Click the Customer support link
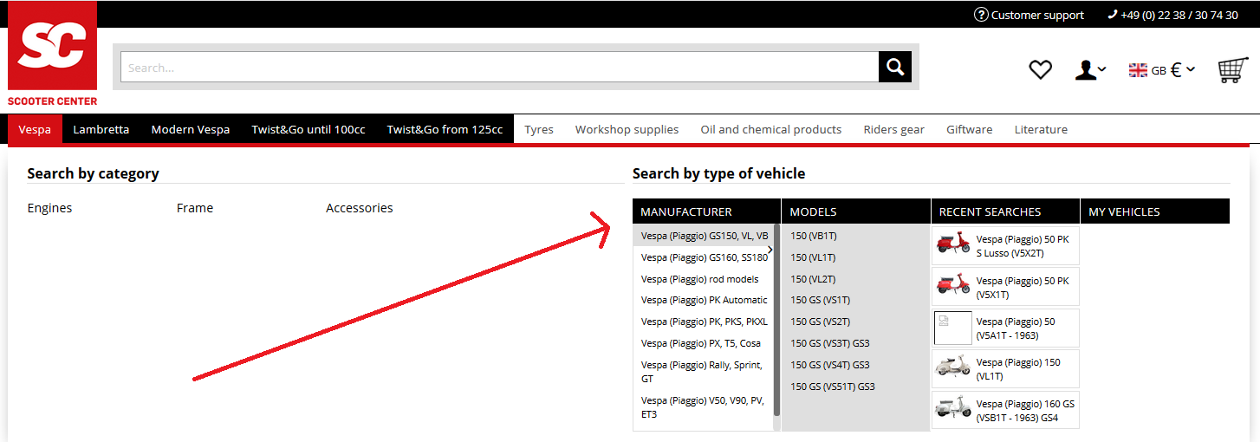Image resolution: width=1260 pixels, height=442 pixels. [1029, 15]
